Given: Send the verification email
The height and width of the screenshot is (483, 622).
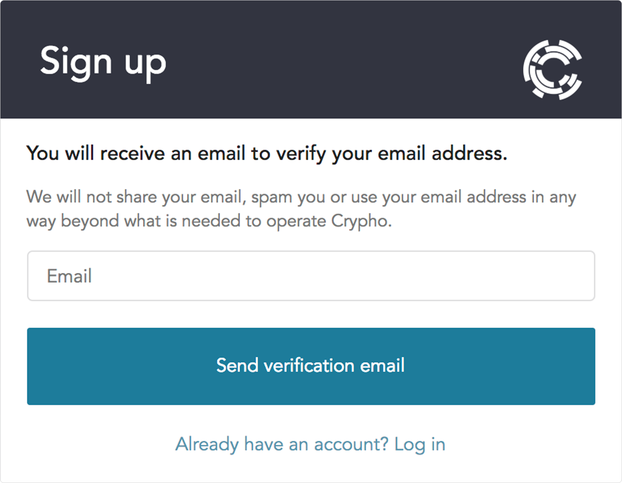Looking at the screenshot, I should coord(311,366).
